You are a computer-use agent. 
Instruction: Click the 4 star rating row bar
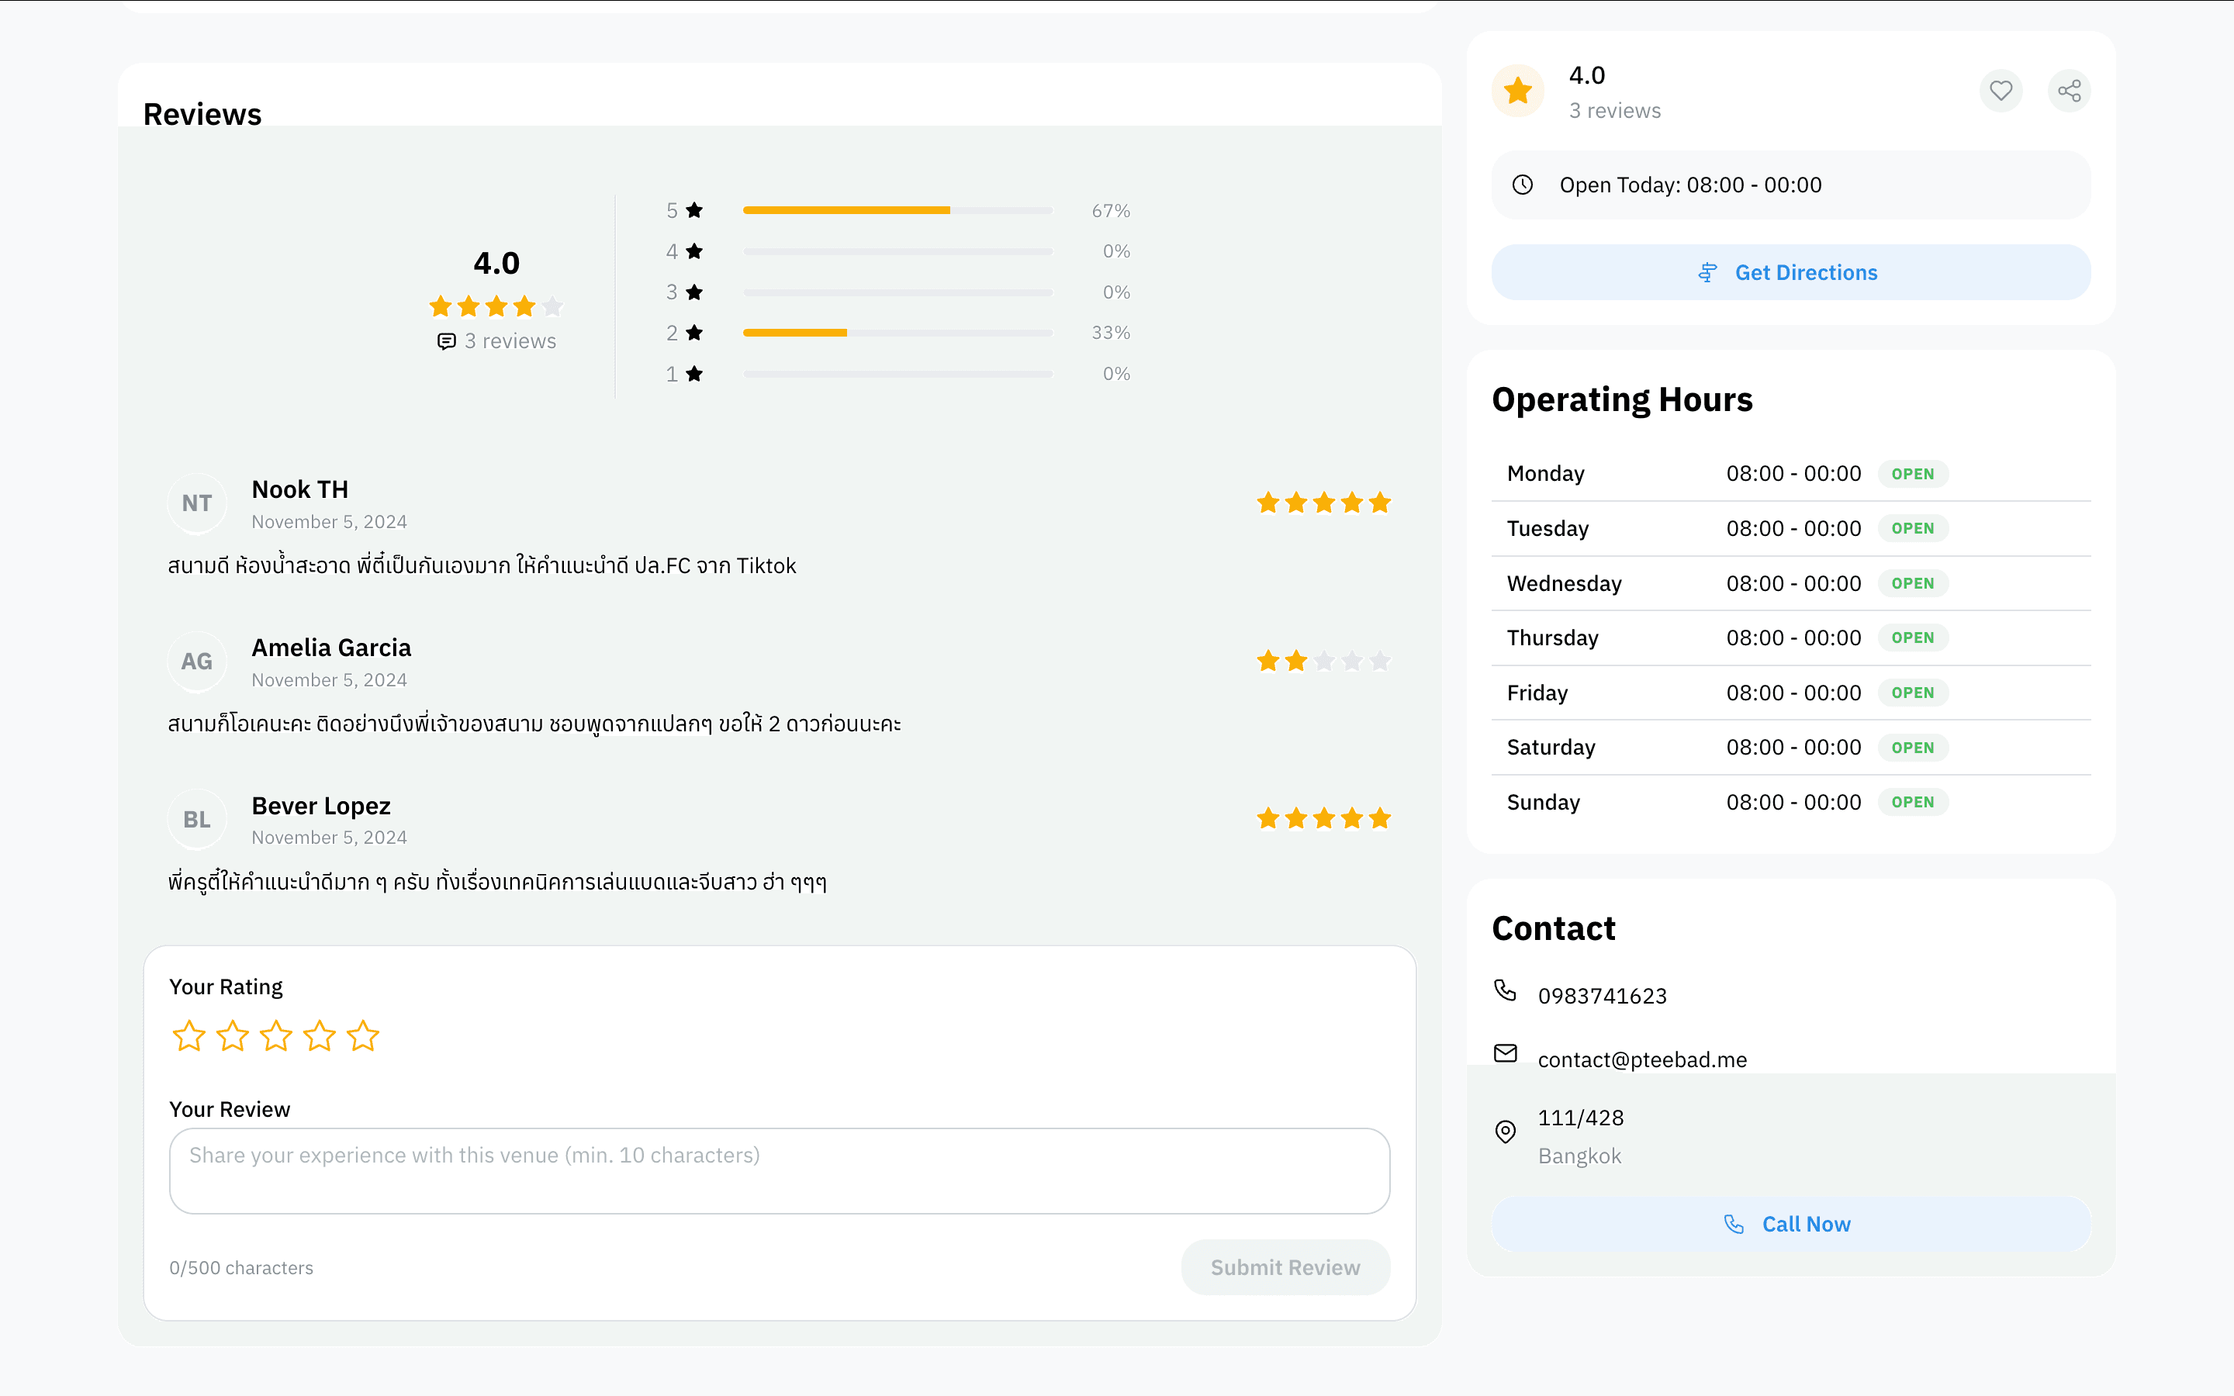pyautogui.click(x=897, y=251)
